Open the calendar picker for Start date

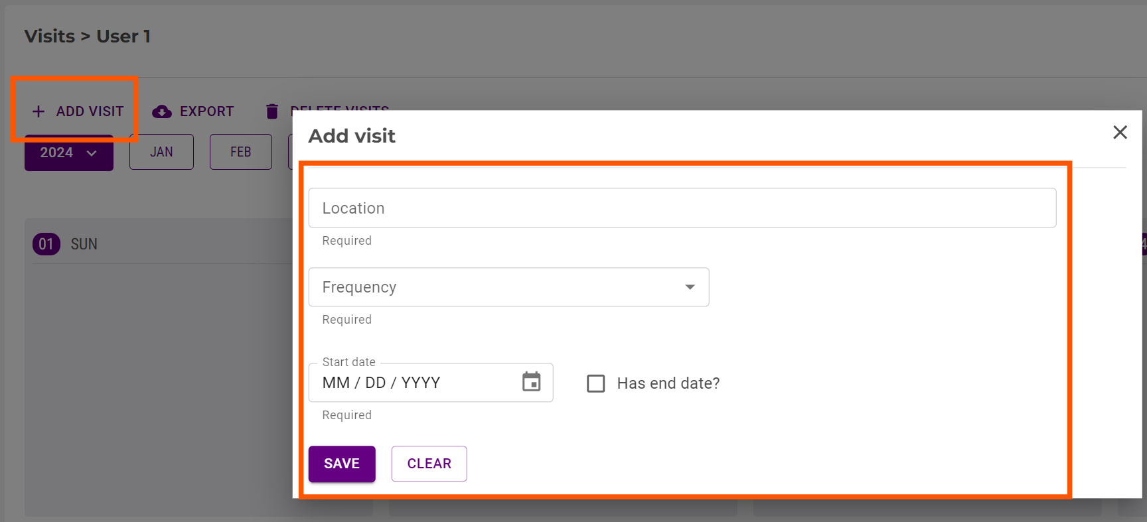point(531,382)
